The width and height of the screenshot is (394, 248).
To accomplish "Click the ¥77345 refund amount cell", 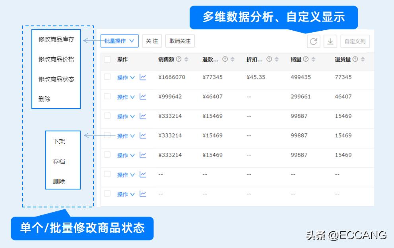I will tap(212, 77).
